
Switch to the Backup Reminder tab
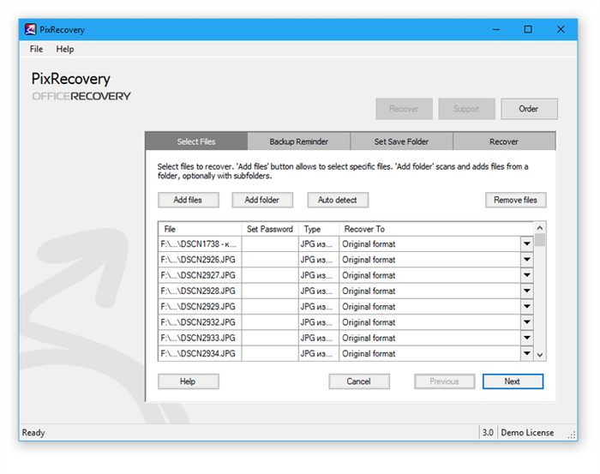pos(298,141)
